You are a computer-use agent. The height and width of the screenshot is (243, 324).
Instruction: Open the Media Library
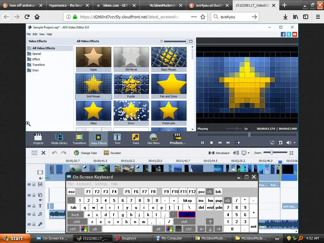click(59, 139)
